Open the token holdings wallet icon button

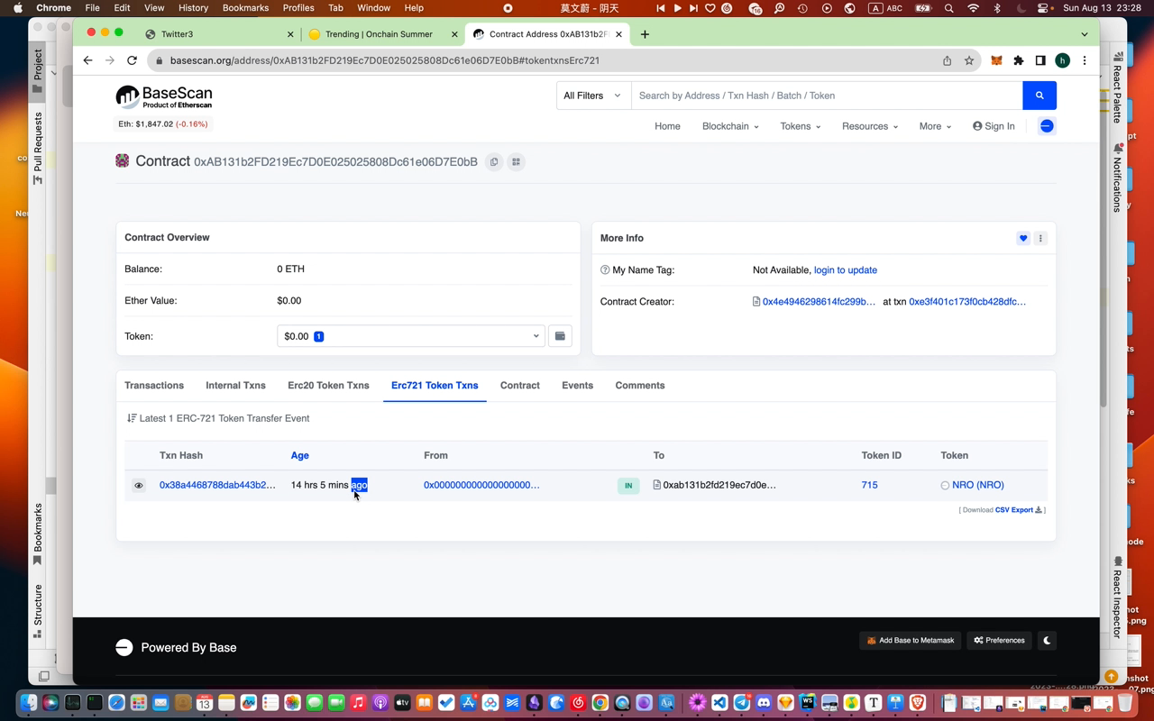(x=560, y=336)
